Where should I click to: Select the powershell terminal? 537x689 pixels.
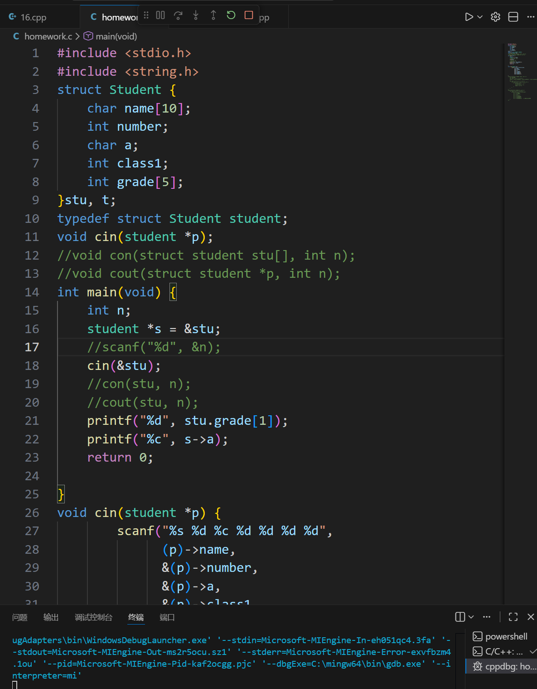pos(501,636)
